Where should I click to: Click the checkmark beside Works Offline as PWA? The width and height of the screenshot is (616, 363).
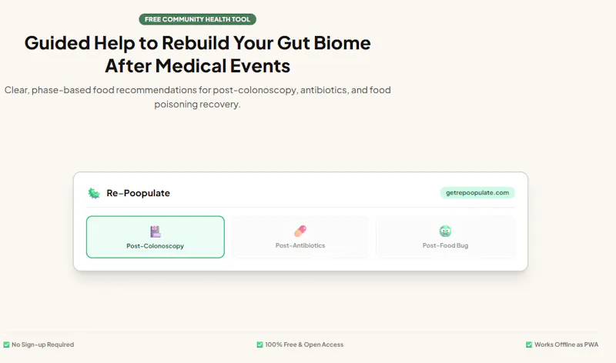point(529,345)
